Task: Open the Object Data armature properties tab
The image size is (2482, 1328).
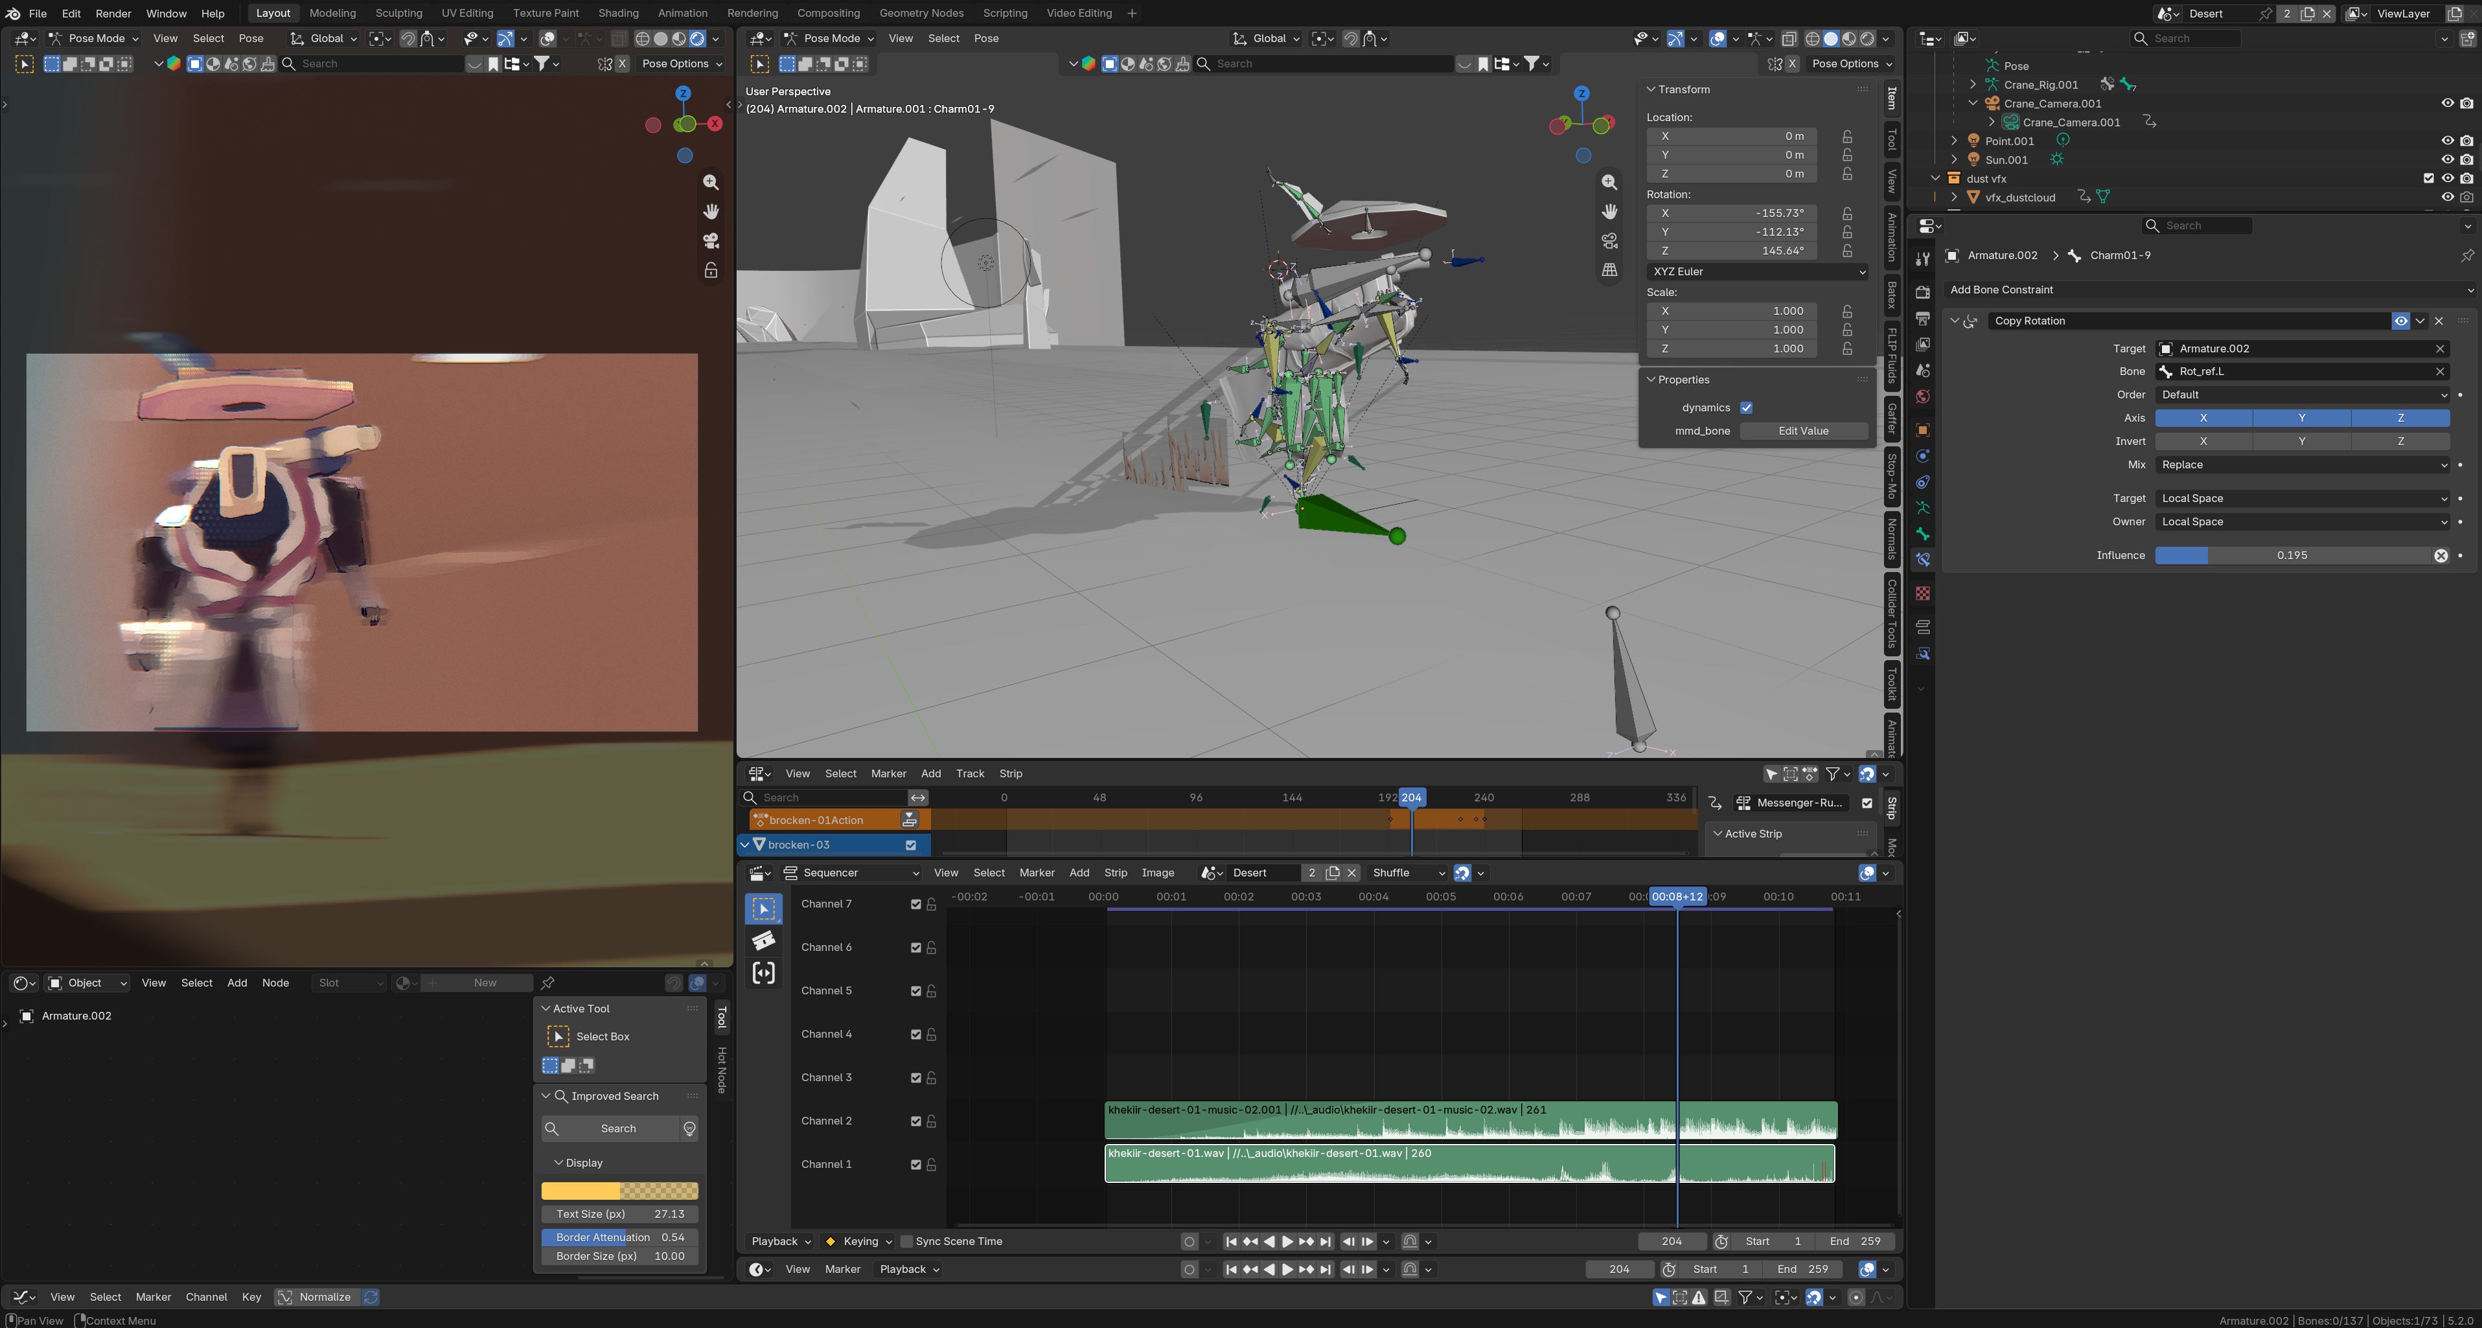Action: (x=1922, y=508)
